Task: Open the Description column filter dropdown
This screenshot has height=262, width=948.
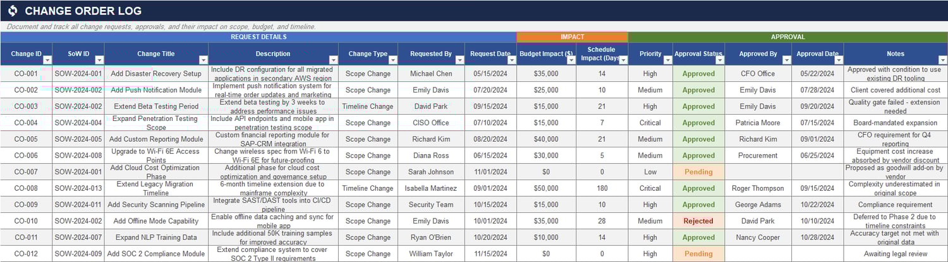Action: pos(333,60)
